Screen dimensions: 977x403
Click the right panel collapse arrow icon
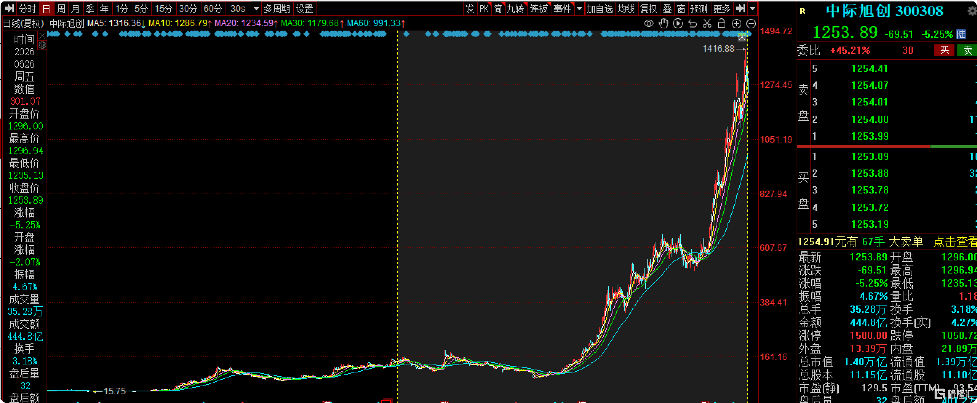(x=740, y=8)
